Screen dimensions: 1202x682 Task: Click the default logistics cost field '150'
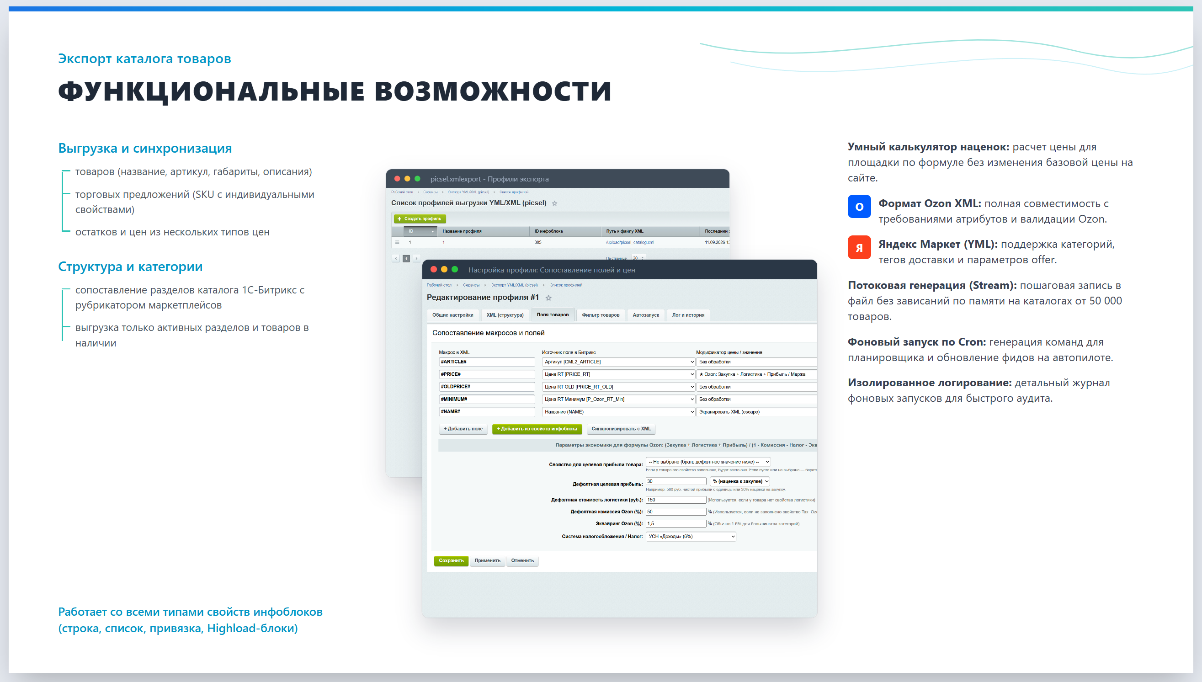675,500
